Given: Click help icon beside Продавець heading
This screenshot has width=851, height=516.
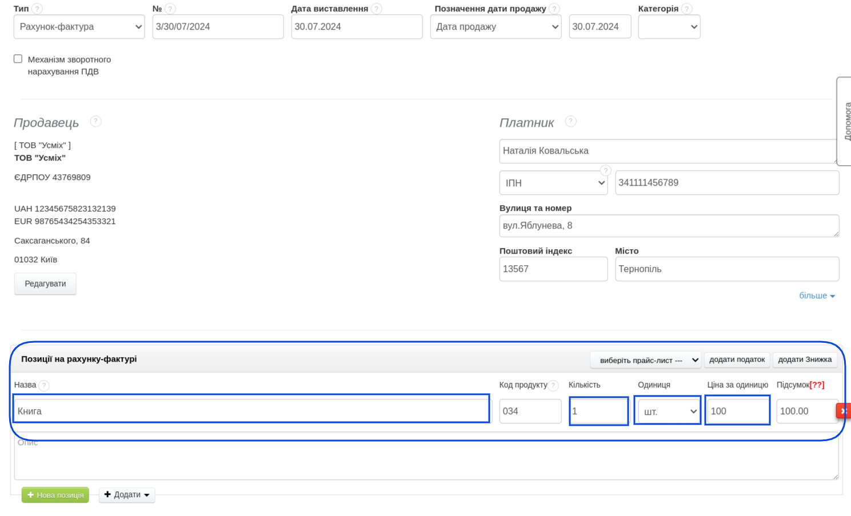Looking at the screenshot, I should coord(96,121).
